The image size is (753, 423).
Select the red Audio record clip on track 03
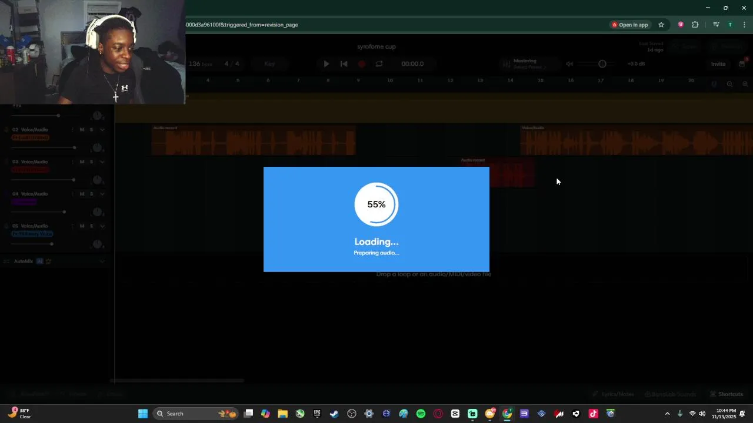(x=498, y=172)
